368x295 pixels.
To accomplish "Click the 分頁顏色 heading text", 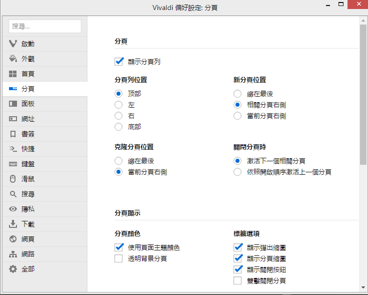I will [x=127, y=233].
